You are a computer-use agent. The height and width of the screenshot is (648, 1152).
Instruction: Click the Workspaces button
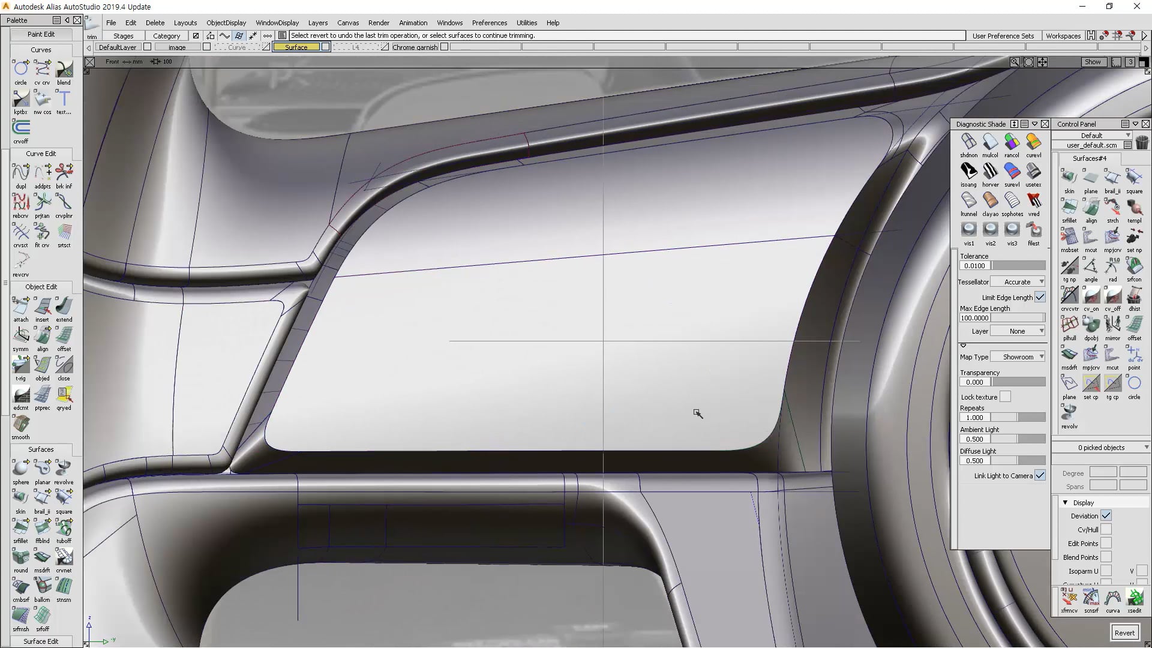pyautogui.click(x=1063, y=35)
